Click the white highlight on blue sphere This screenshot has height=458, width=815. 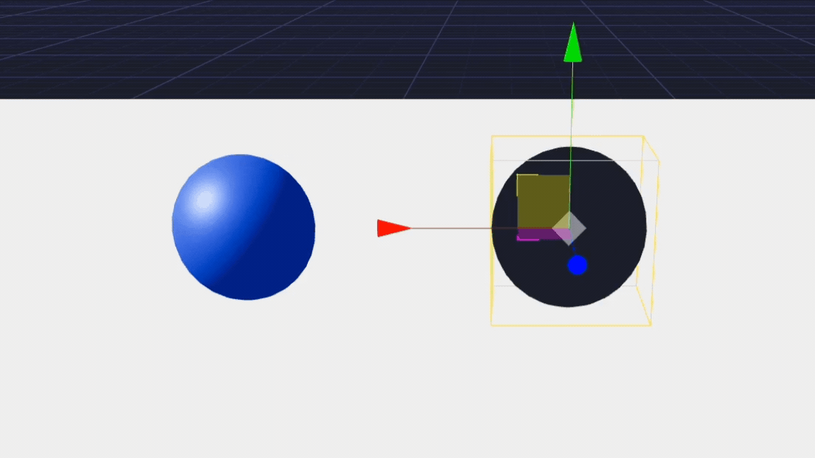pyautogui.click(x=204, y=201)
